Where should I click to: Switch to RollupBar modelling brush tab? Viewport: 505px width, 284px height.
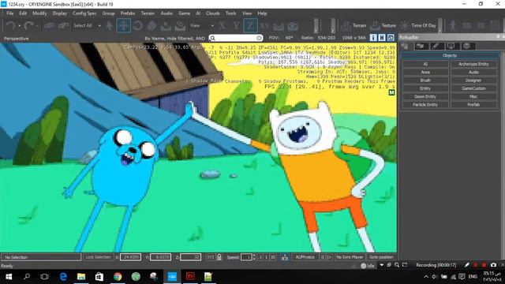pyautogui.click(x=436, y=47)
